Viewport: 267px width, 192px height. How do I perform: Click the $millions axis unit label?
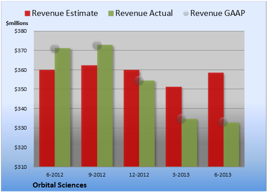coord(17,23)
